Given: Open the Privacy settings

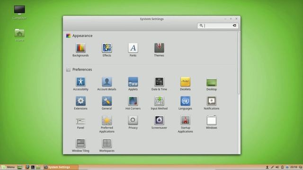Looking at the screenshot, I should (x=133, y=122).
